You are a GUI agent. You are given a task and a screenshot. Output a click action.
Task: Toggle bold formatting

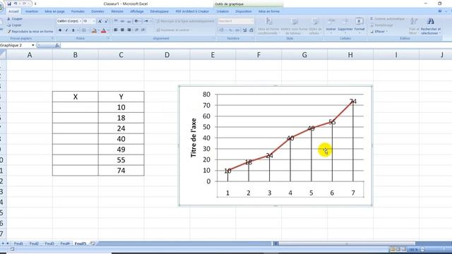click(x=60, y=30)
